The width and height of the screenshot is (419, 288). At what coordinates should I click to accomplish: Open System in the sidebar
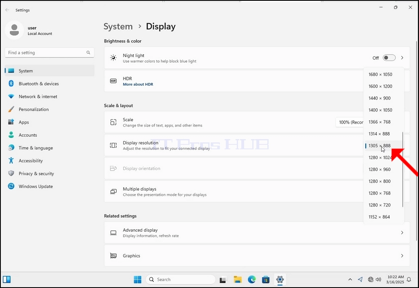click(x=49, y=71)
